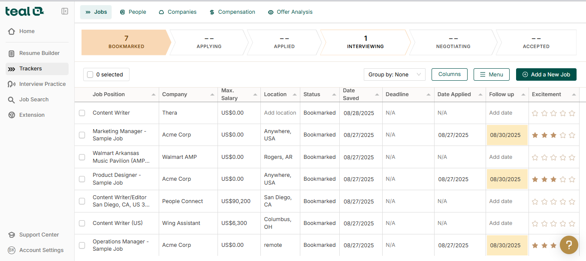This screenshot has height=261, width=586.
Task: Open the Resume Builder
Action: [x=38, y=53]
